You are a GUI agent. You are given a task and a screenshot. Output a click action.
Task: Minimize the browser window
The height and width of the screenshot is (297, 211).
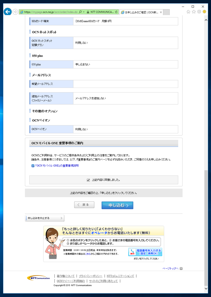183,7
